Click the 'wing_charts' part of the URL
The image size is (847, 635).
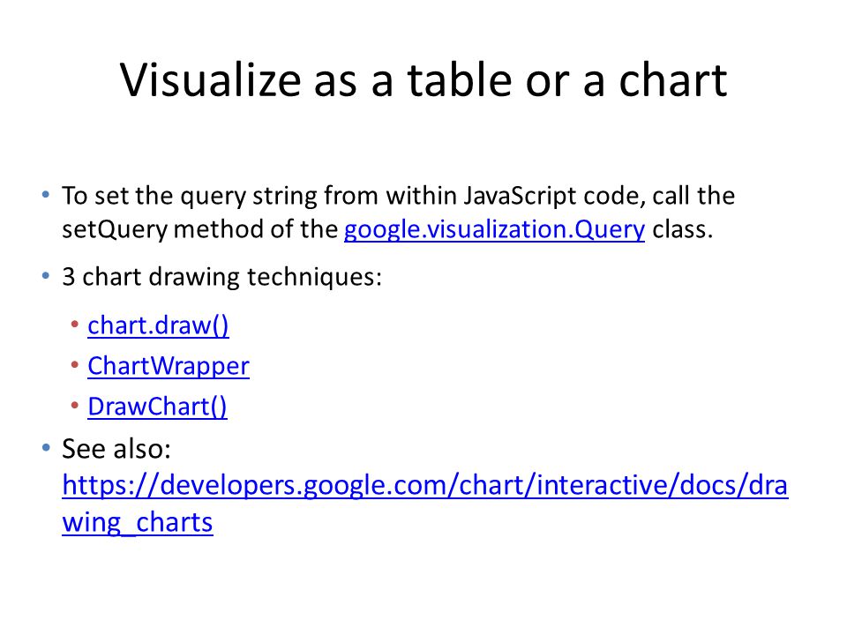(138, 523)
